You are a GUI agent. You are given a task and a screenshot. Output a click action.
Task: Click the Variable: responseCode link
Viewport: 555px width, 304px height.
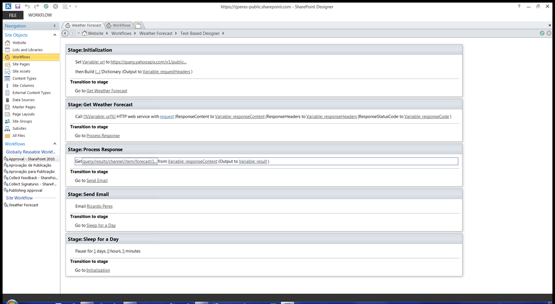[427, 116]
